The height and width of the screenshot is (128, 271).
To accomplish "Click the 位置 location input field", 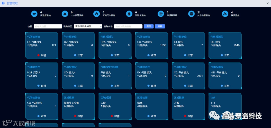I will tap(48, 26).
